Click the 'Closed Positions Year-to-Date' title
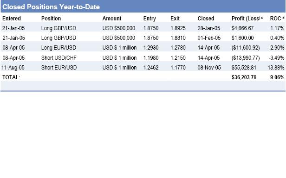 pyautogui.click(x=51, y=7)
